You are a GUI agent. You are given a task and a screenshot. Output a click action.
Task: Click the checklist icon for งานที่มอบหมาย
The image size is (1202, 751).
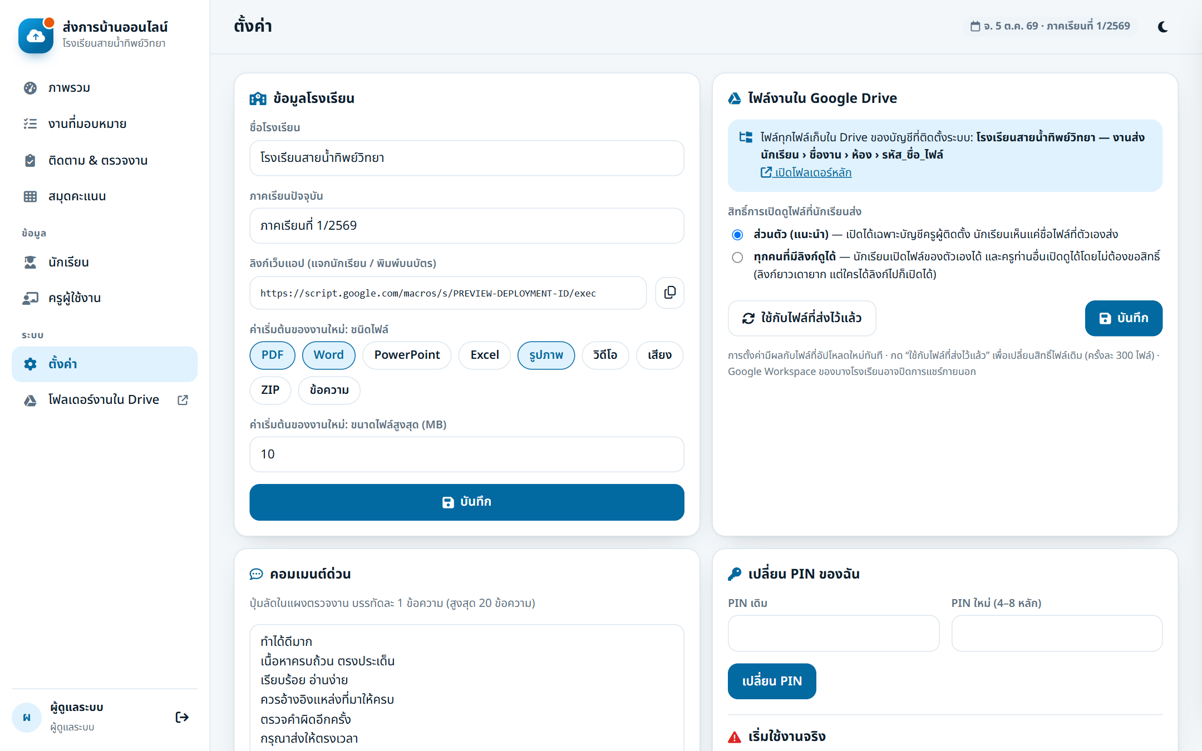tap(31, 123)
